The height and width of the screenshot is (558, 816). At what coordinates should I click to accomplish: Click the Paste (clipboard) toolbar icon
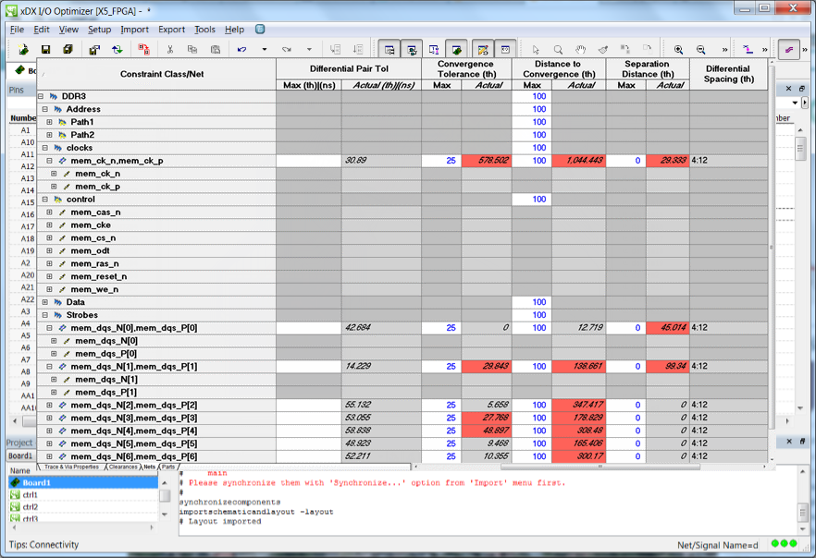pyautogui.click(x=216, y=49)
